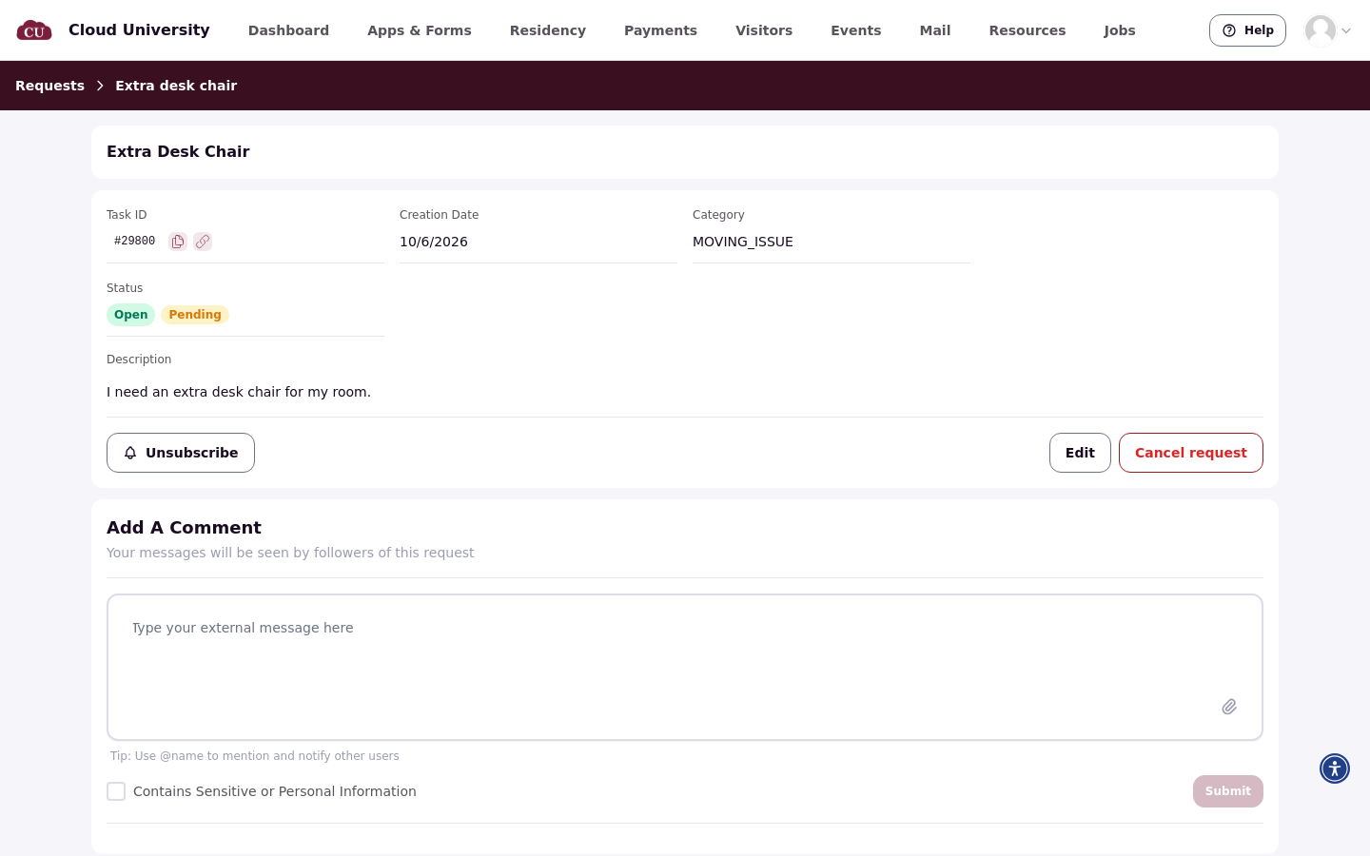The width and height of the screenshot is (1370, 856).
Task: Select the MOVING_ISSUE category value
Action: coord(743,242)
